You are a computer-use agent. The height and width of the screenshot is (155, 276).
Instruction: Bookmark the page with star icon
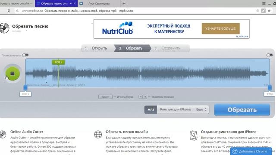[269, 11]
